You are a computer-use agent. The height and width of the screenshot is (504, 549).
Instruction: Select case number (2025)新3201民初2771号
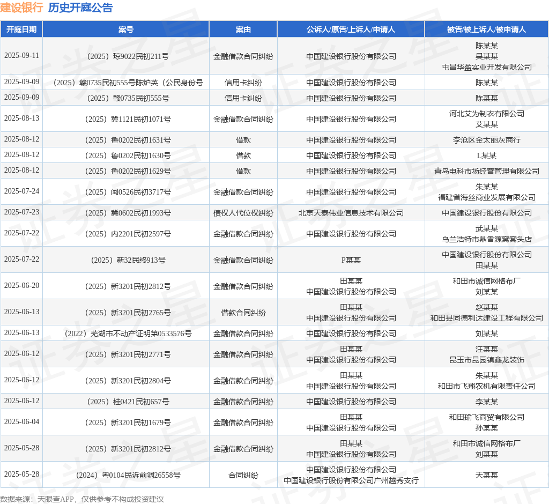click(128, 355)
